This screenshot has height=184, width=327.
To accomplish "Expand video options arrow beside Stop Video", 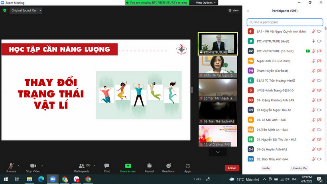I will point(42,165).
